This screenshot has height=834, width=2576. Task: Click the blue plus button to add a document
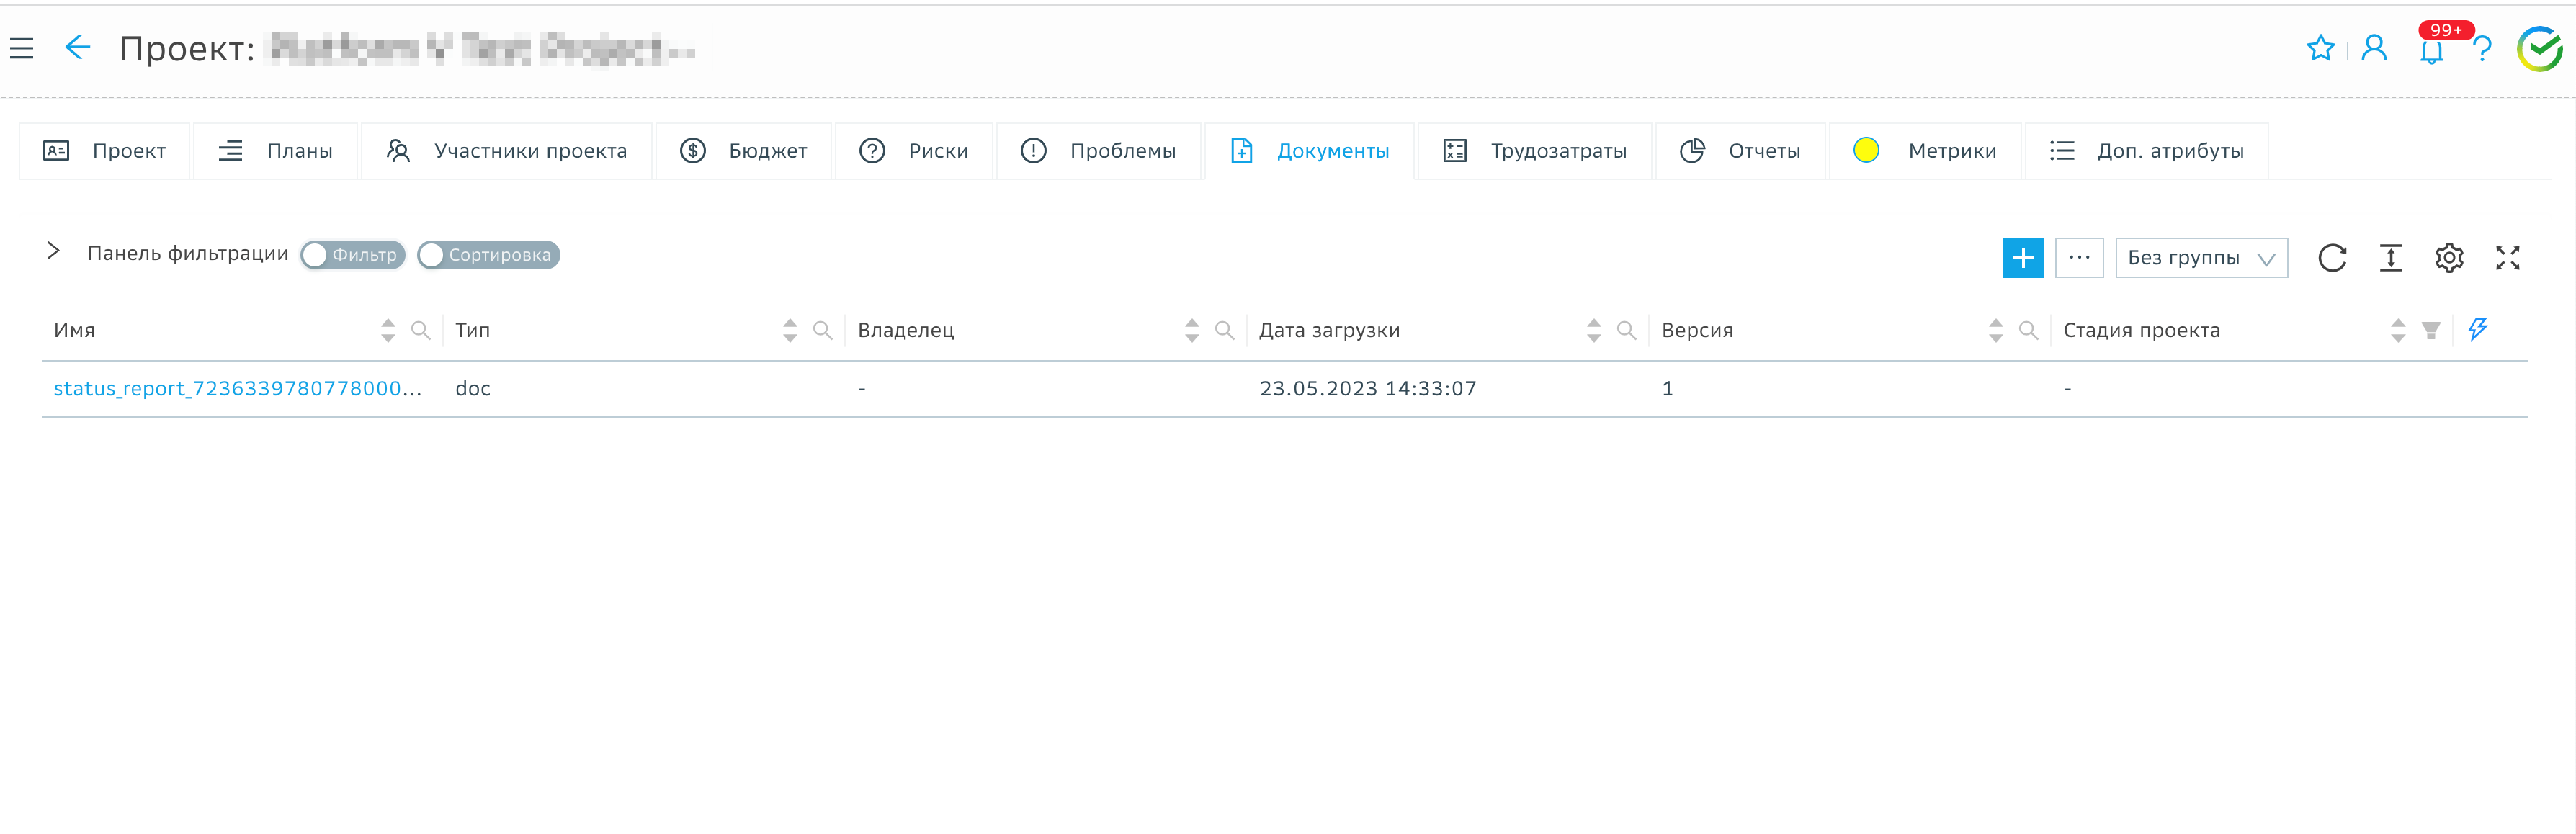point(2023,257)
